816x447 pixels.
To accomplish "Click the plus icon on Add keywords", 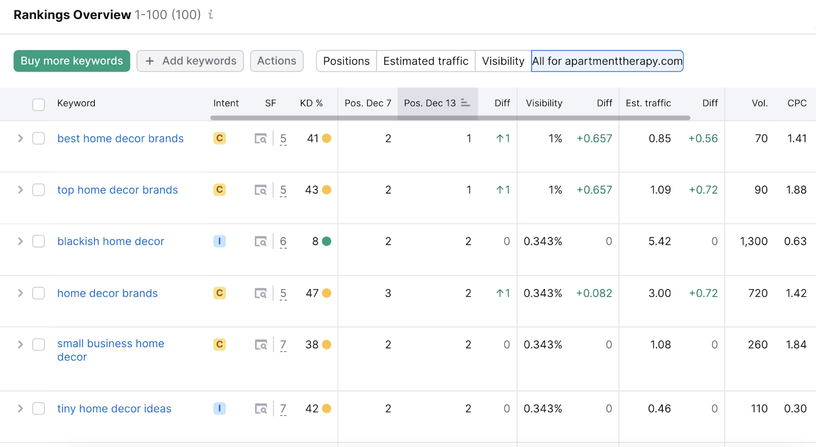I will click(149, 61).
